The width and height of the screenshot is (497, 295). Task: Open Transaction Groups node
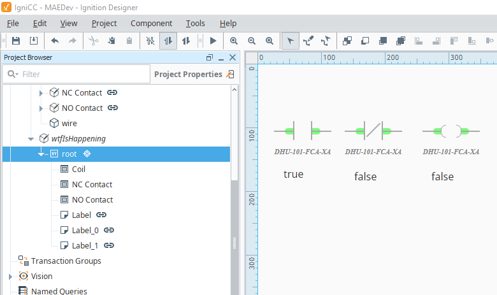tap(66, 261)
